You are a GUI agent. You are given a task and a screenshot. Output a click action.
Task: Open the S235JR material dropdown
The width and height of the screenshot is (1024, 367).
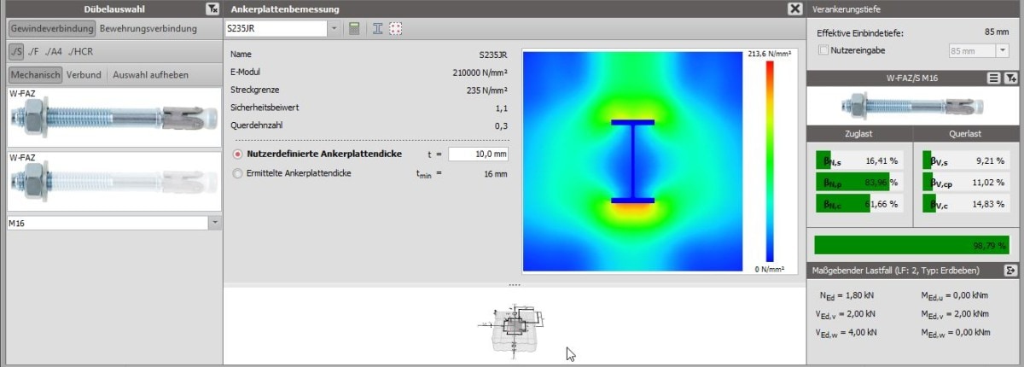click(x=333, y=28)
